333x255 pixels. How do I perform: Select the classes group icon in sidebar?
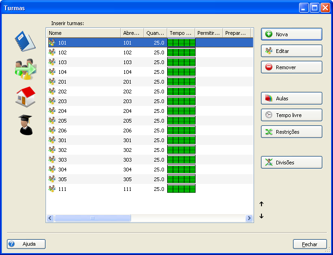[x=25, y=69]
